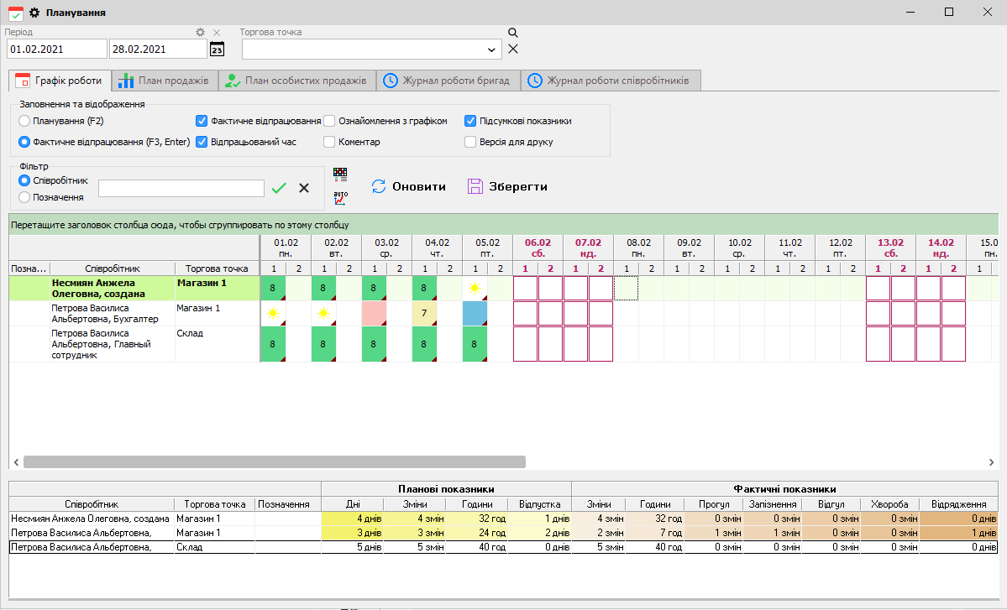Click the period settings gear icon
This screenshot has width=1007, height=610.
200,33
